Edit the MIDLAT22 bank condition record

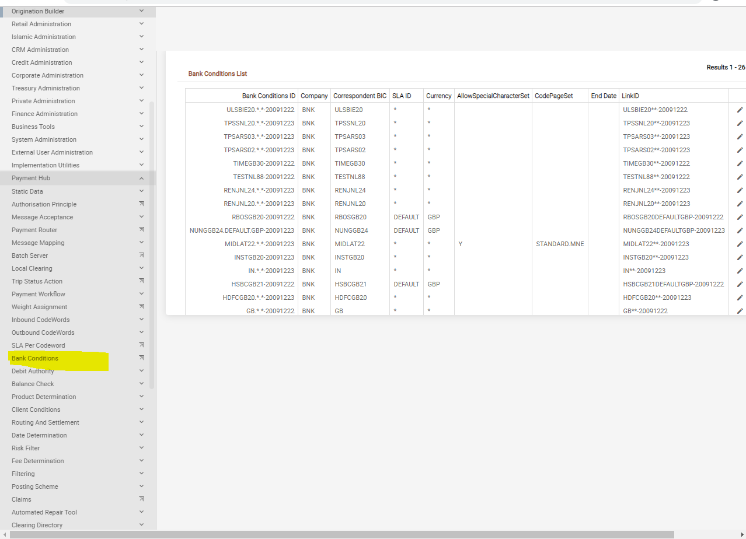(x=740, y=244)
